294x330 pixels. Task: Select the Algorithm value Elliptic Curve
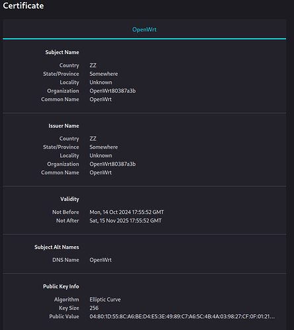105,300
